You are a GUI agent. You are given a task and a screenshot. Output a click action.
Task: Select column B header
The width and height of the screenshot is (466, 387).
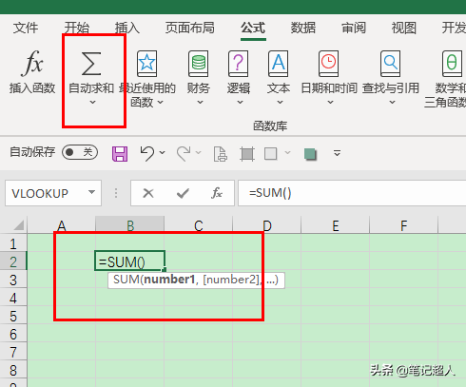pyautogui.click(x=130, y=225)
